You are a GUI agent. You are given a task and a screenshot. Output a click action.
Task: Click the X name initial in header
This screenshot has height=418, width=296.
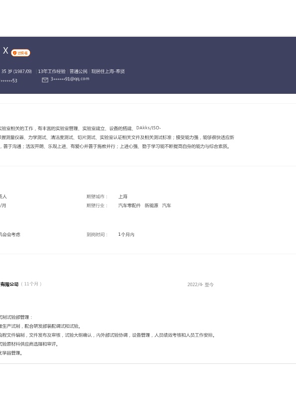[x=5, y=51]
